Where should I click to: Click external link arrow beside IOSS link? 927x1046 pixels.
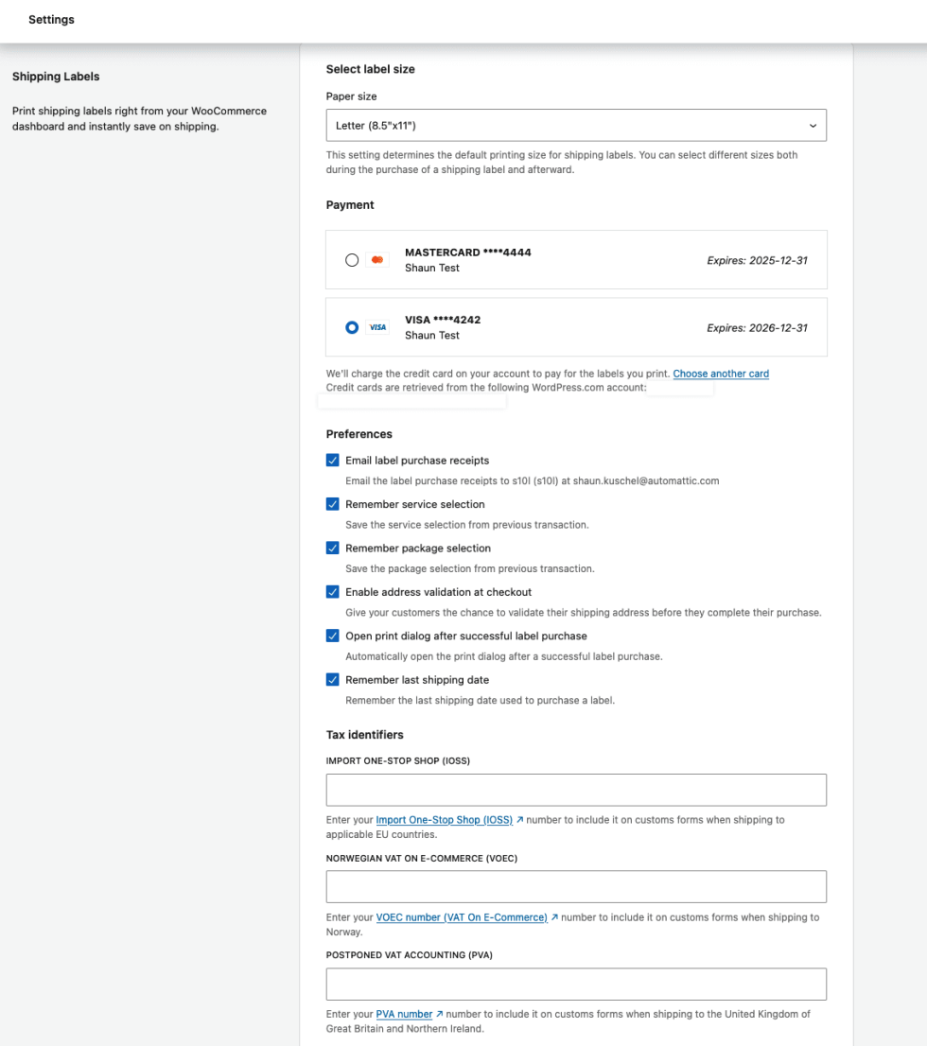click(520, 820)
